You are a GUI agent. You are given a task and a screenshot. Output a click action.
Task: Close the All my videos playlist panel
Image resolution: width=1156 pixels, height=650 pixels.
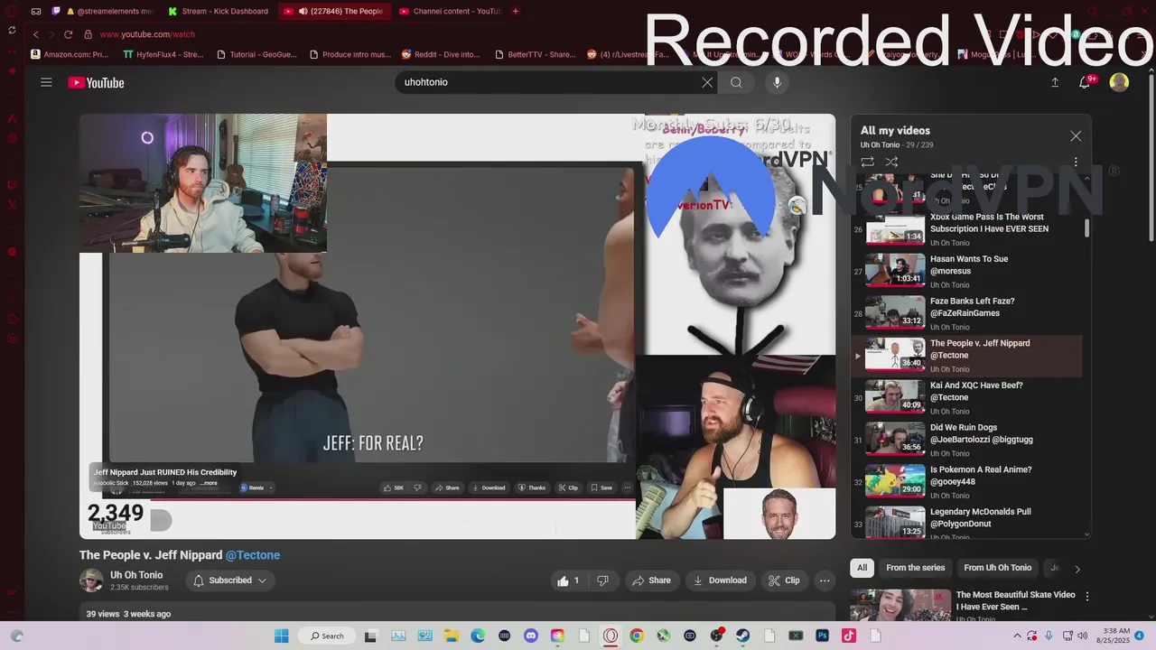tap(1076, 136)
